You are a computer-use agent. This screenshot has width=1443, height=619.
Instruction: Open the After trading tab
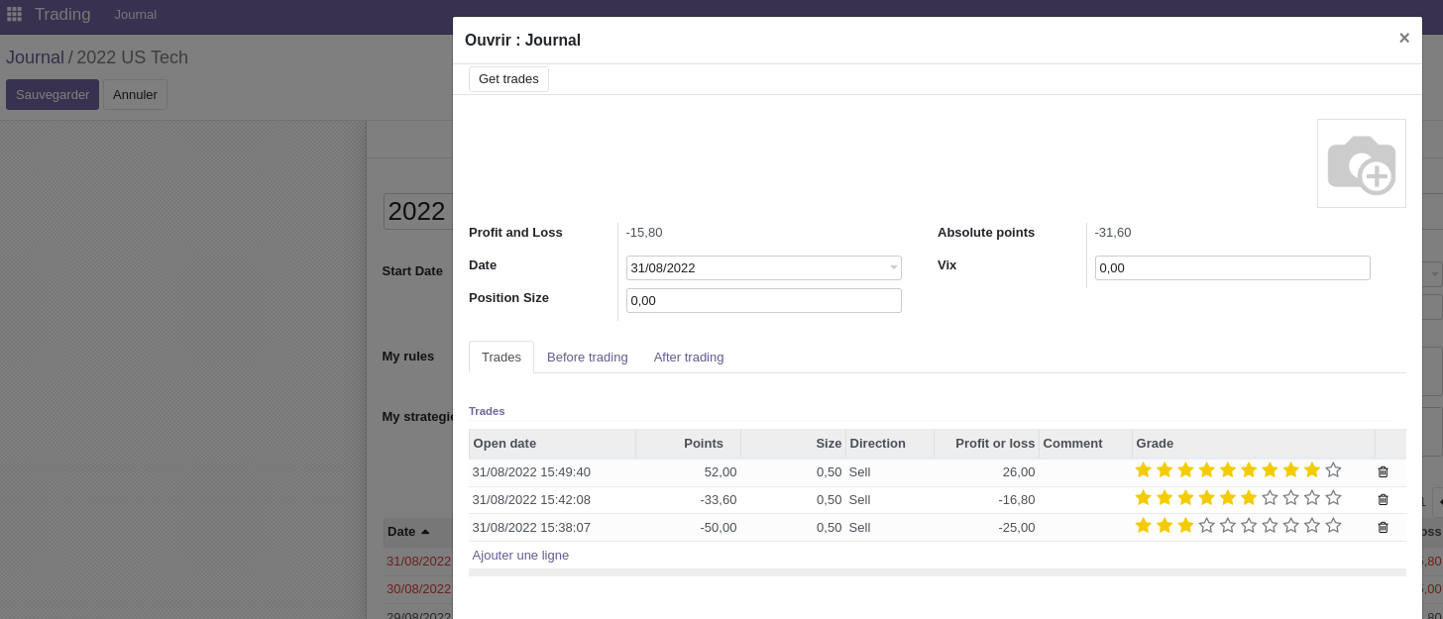pos(688,358)
